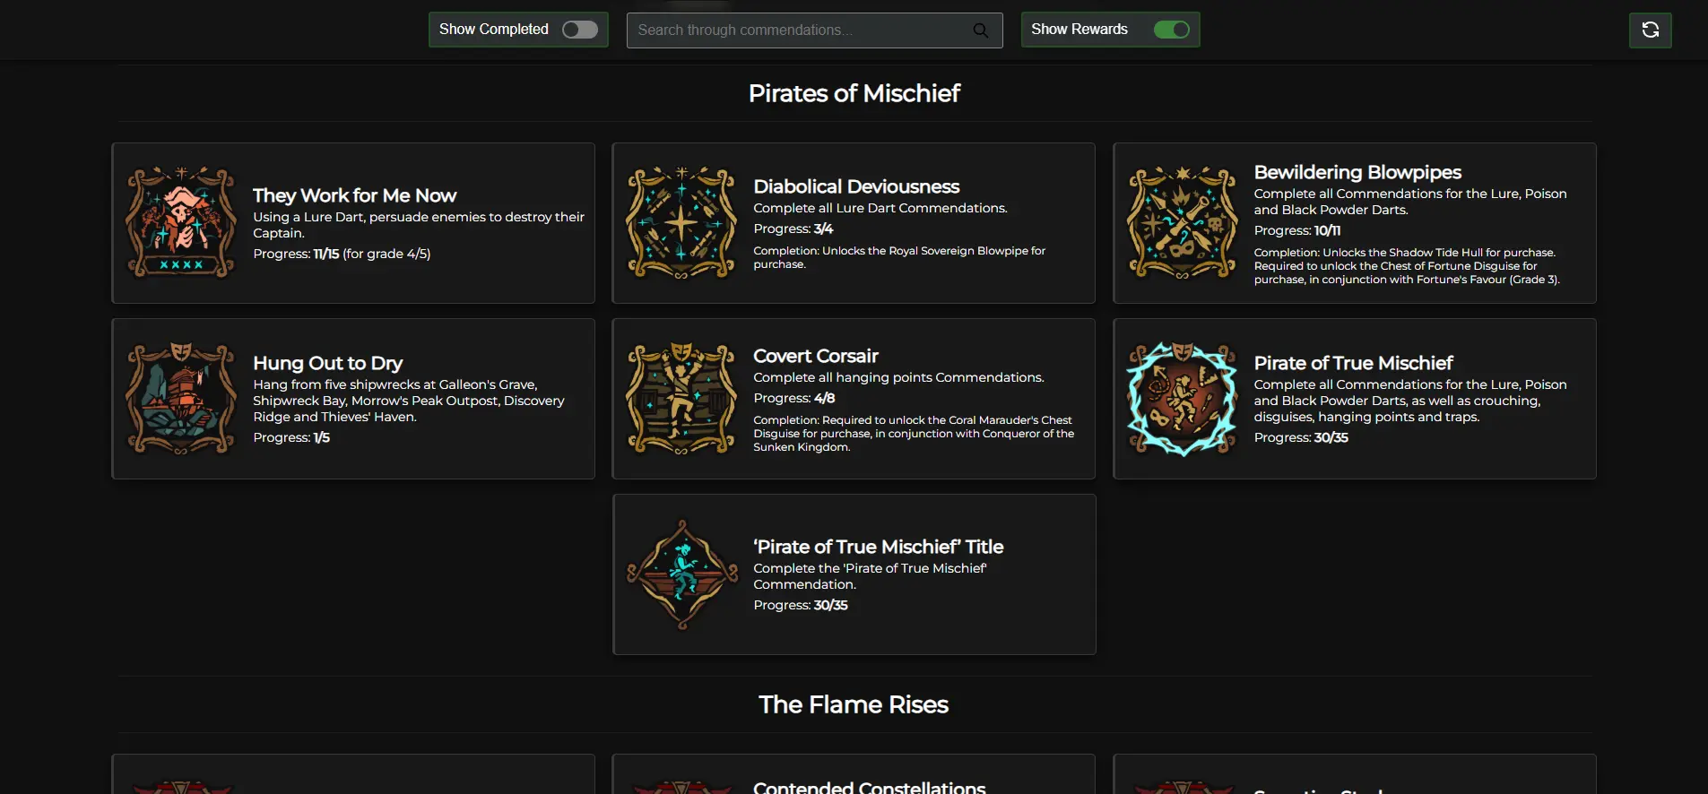The width and height of the screenshot is (1708, 794).
Task: Click the Diabolical Deviousness commendation emblem
Action: 681,222
